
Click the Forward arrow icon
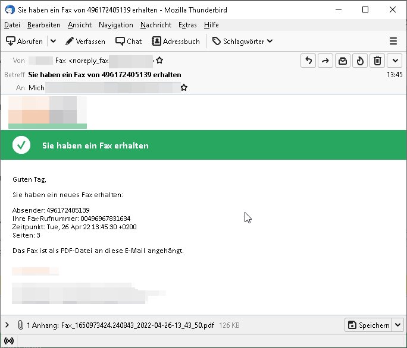(325, 61)
